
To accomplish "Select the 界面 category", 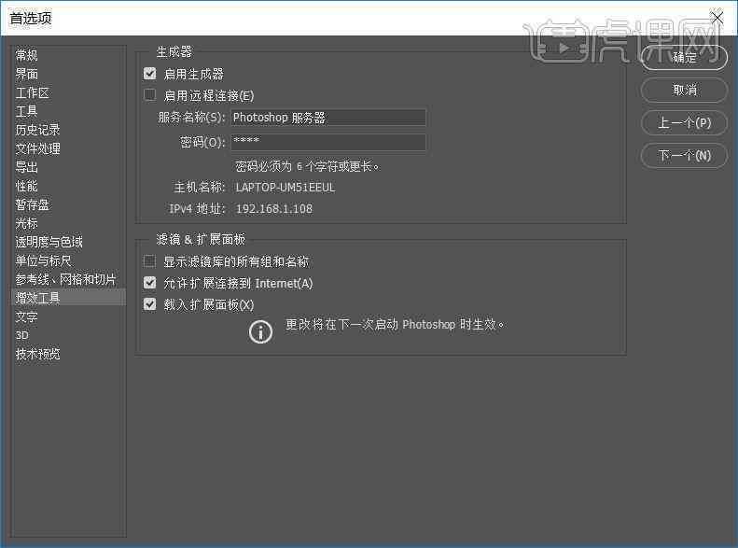I will (x=26, y=74).
